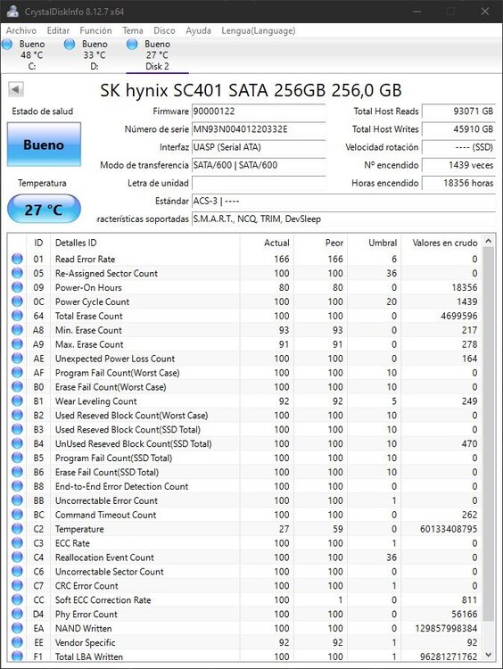Click the Interfaz field UASP (Serial ATA)
503x669 pixels.
coord(259,147)
